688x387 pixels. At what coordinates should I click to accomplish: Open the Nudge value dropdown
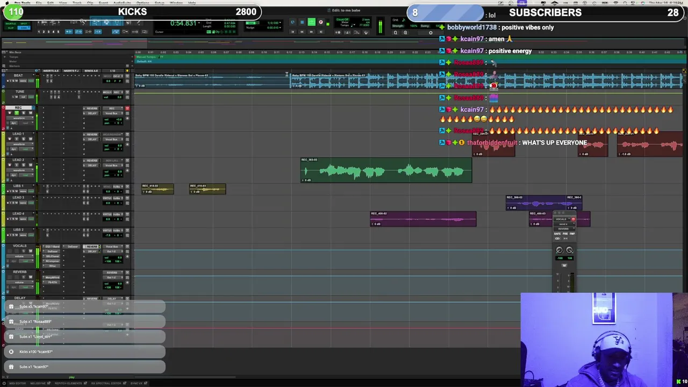coord(280,27)
